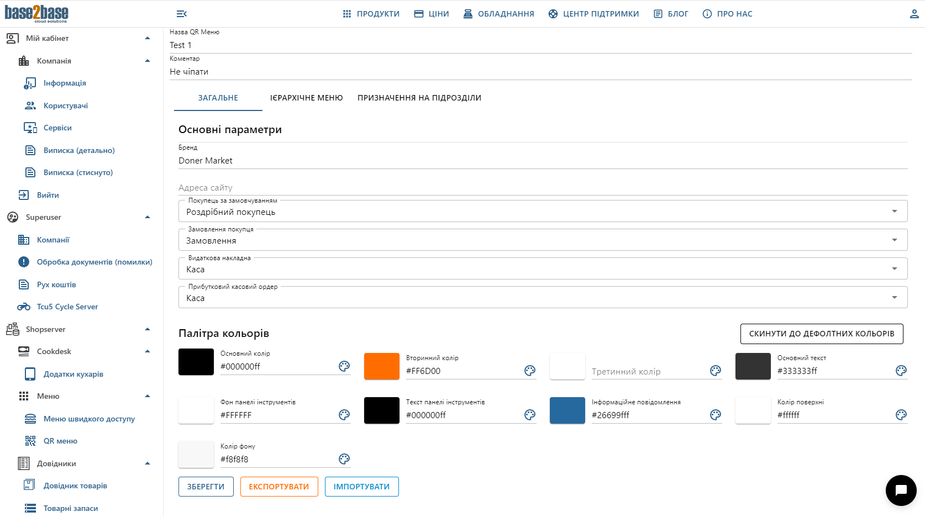Focus the Адреса сайту input field
This screenshot has height=517, width=925.
pyautogui.click(x=542, y=188)
